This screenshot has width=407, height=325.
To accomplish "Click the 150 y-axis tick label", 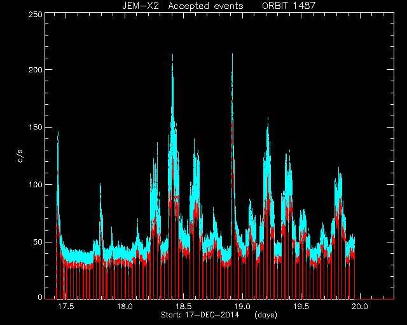I will (35, 127).
